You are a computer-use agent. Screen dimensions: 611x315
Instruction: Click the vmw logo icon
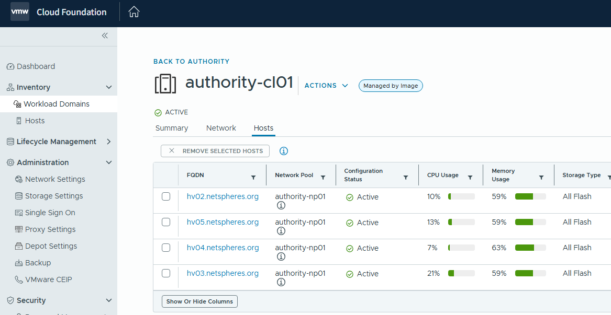coord(19,11)
